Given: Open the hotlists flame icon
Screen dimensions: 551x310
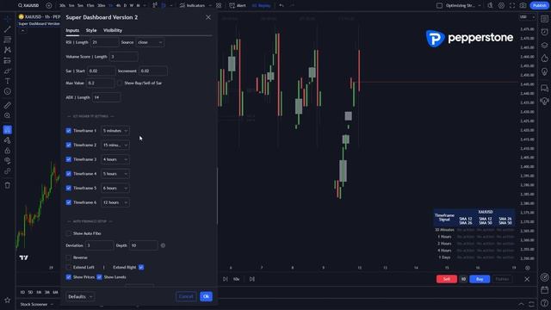Looking at the screenshot, I should tap(544, 59).
